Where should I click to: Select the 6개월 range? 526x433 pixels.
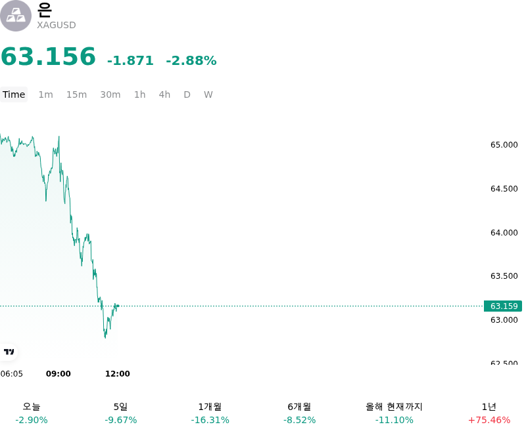[300, 413]
